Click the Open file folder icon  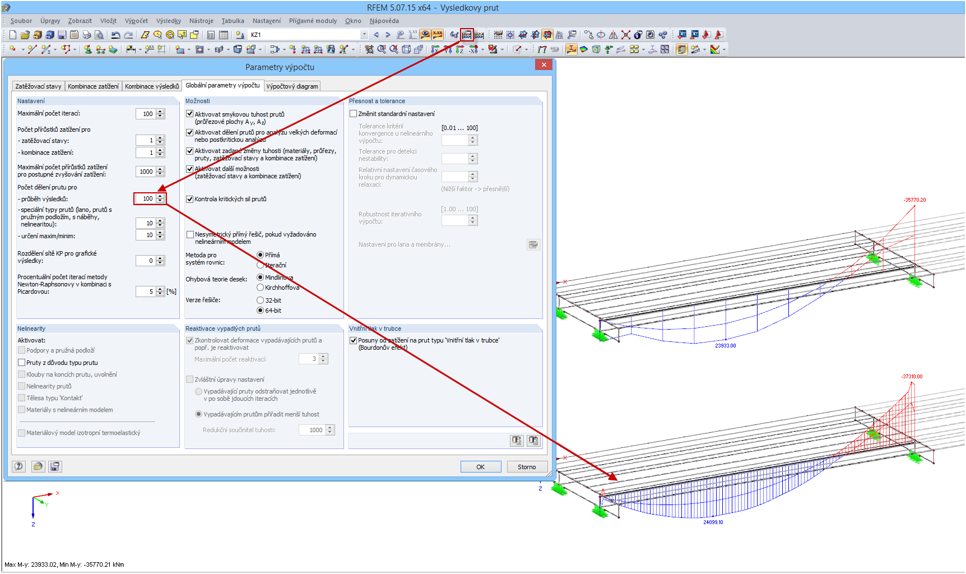pyautogui.click(x=25, y=35)
